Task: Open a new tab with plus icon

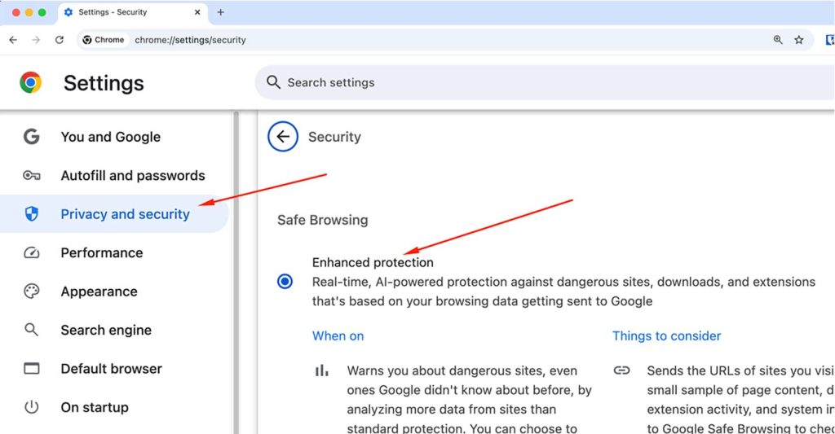Action: [x=220, y=12]
